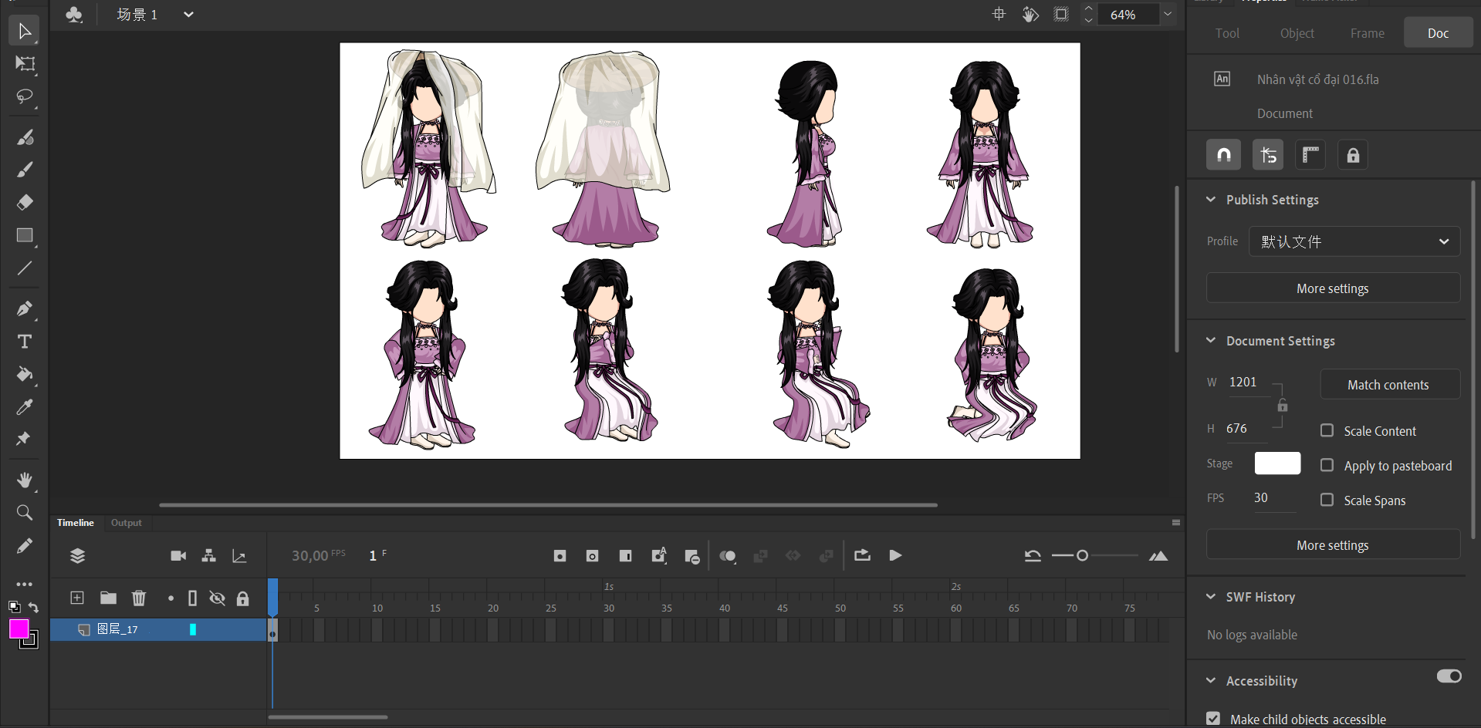Select the Eraser tool

25,203
